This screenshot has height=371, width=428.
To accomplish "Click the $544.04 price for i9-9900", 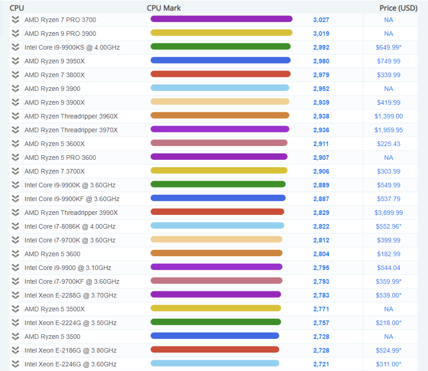I will pyautogui.click(x=389, y=268).
